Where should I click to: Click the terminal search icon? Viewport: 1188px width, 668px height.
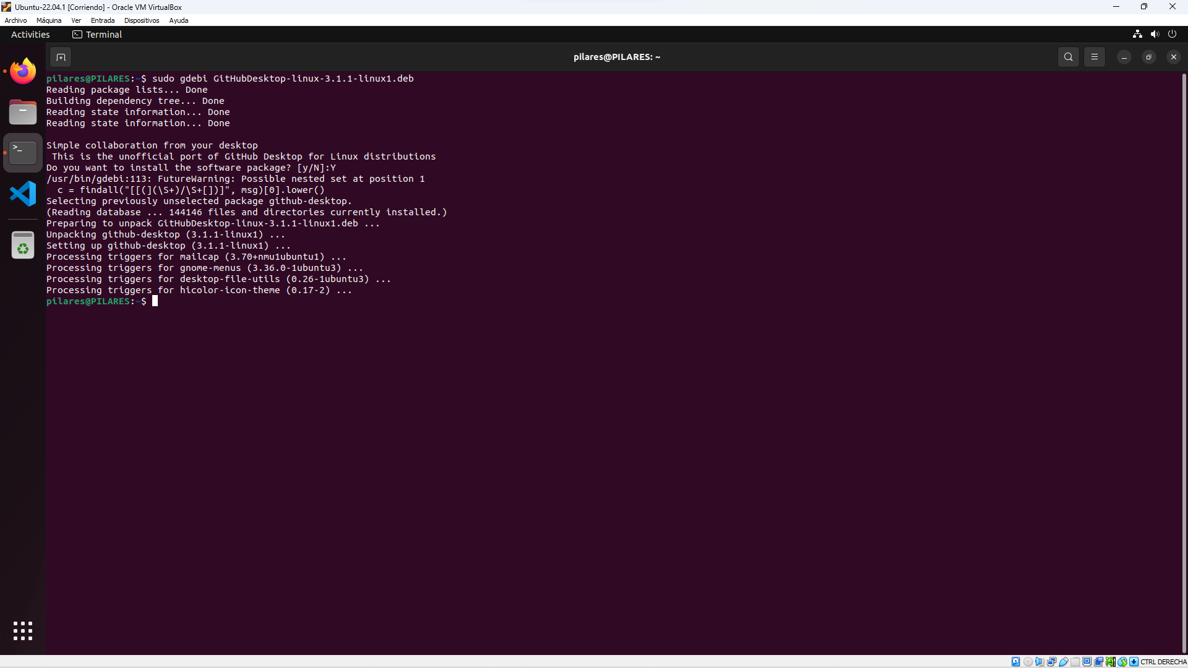1068,57
